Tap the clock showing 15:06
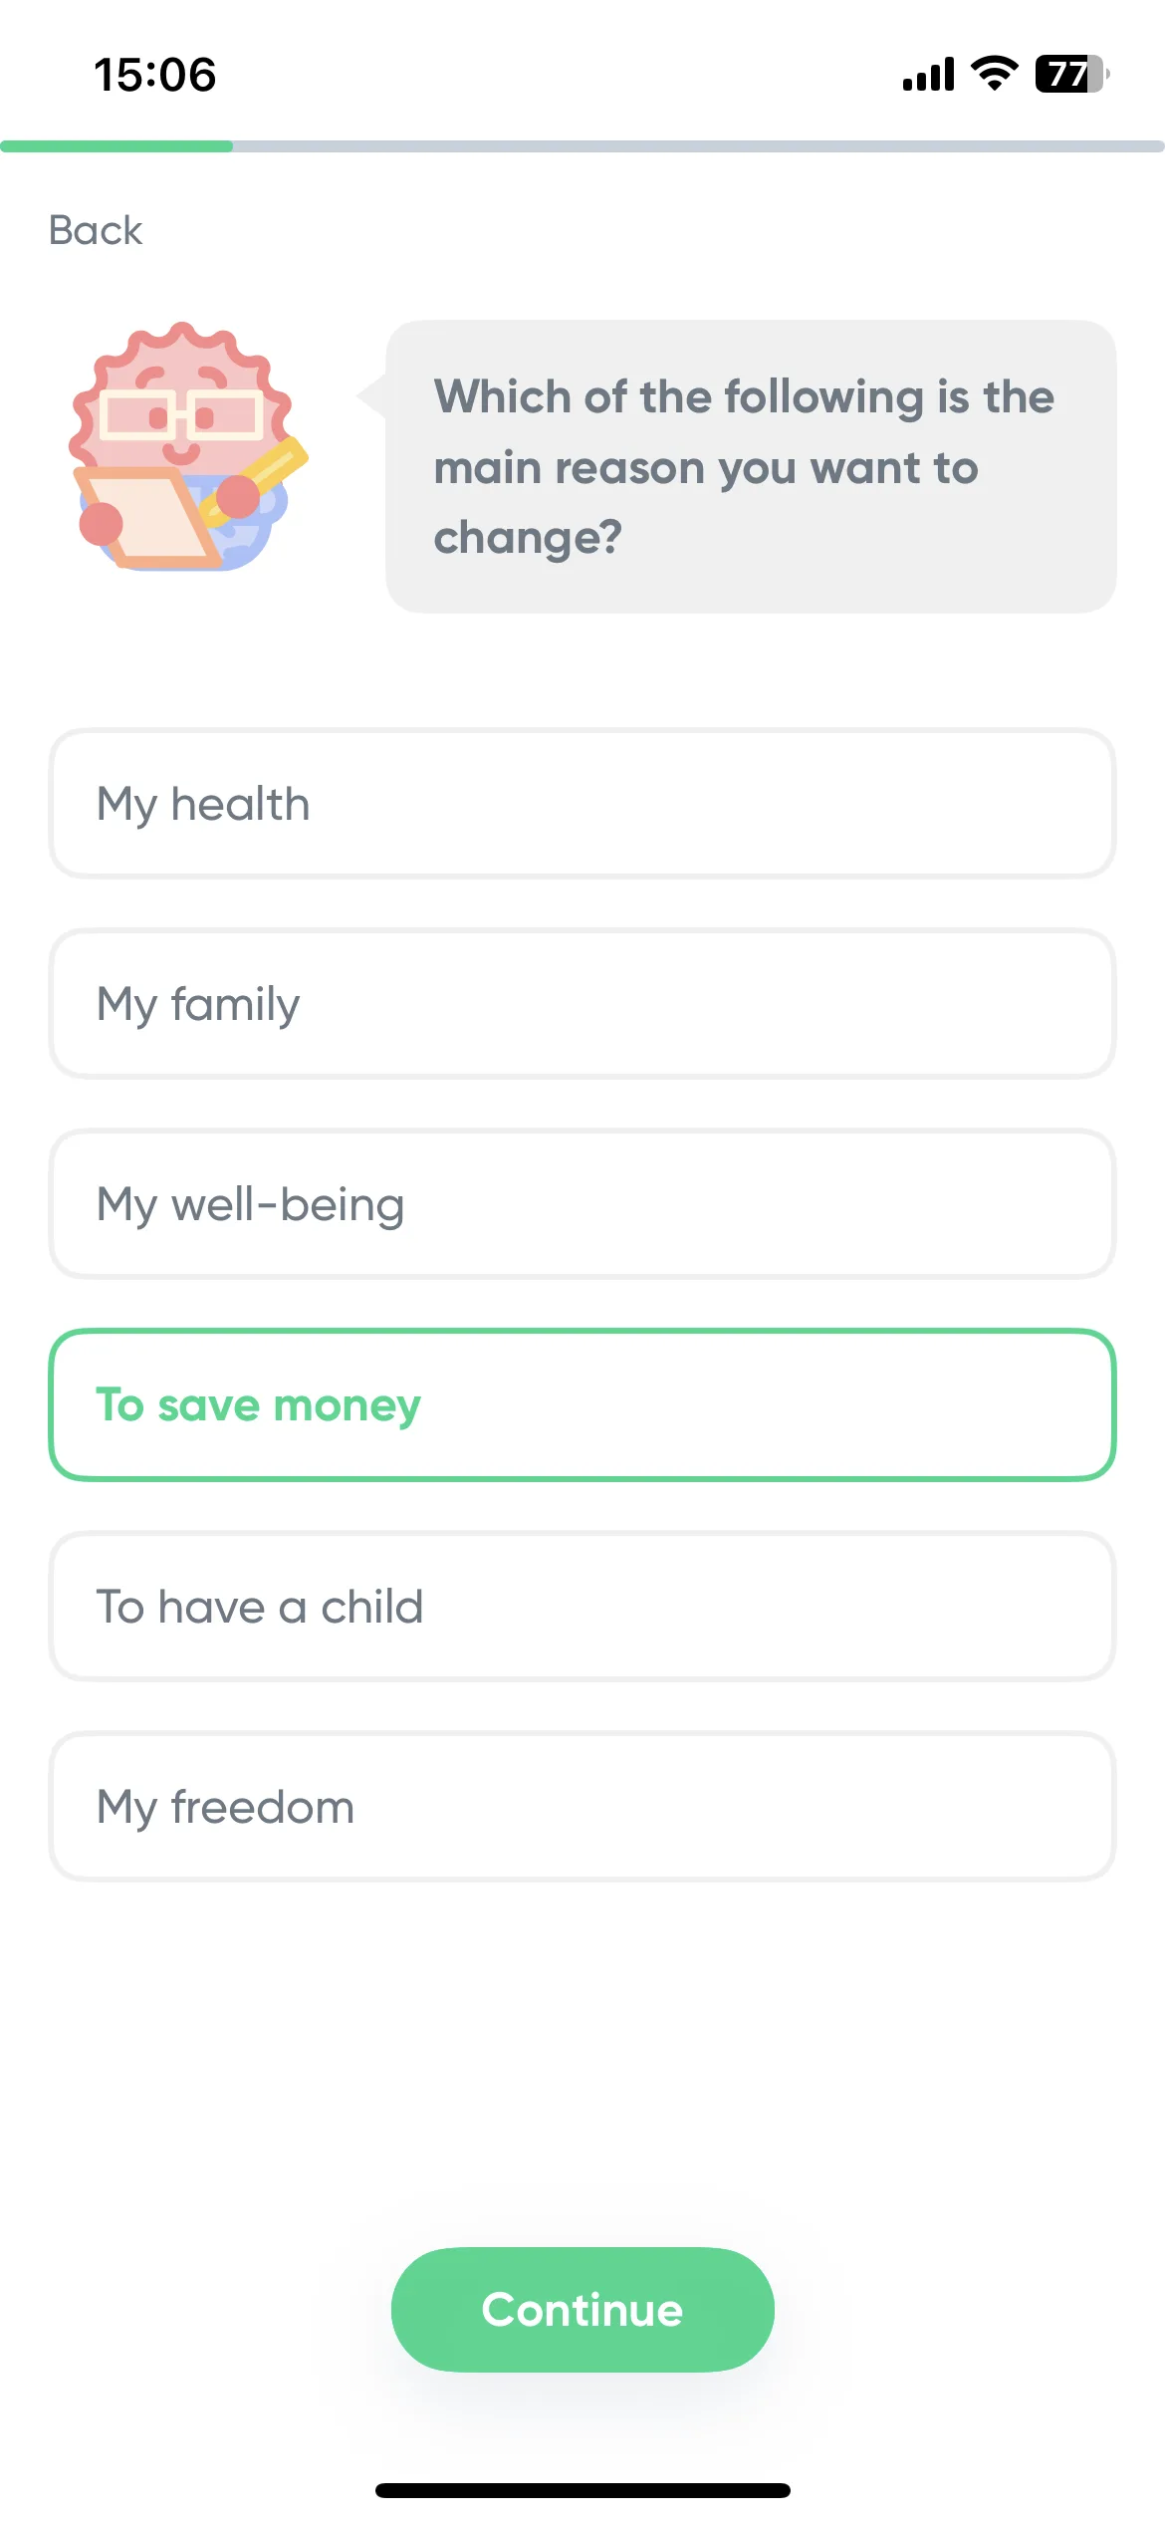This screenshot has width=1165, height=2522. click(155, 75)
